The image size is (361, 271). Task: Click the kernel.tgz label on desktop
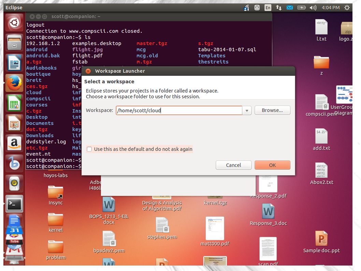(215, 203)
